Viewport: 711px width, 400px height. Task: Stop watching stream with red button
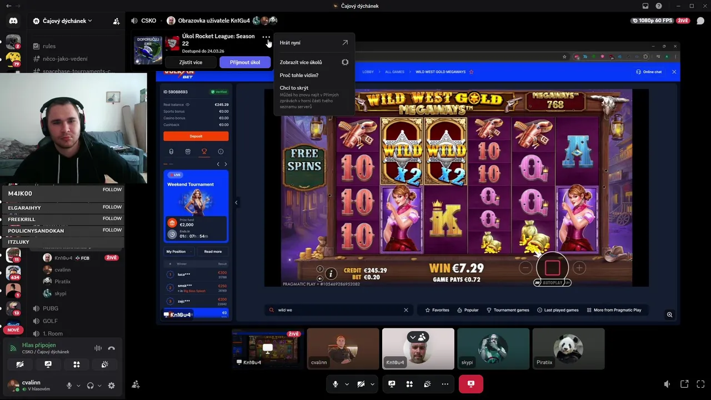[x=471, y=384]
